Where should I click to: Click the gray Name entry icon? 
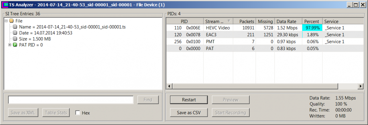15,27
